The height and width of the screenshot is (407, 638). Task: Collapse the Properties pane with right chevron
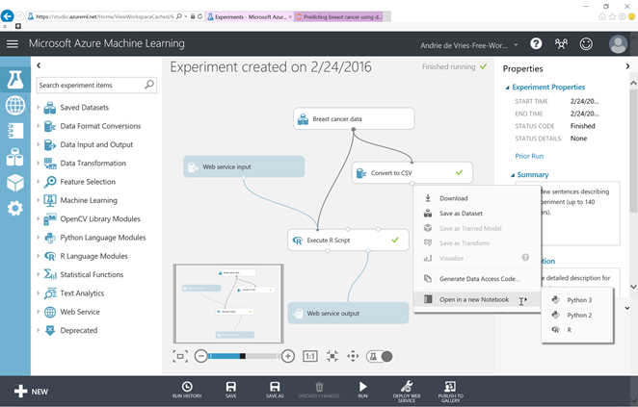[627, 65]
